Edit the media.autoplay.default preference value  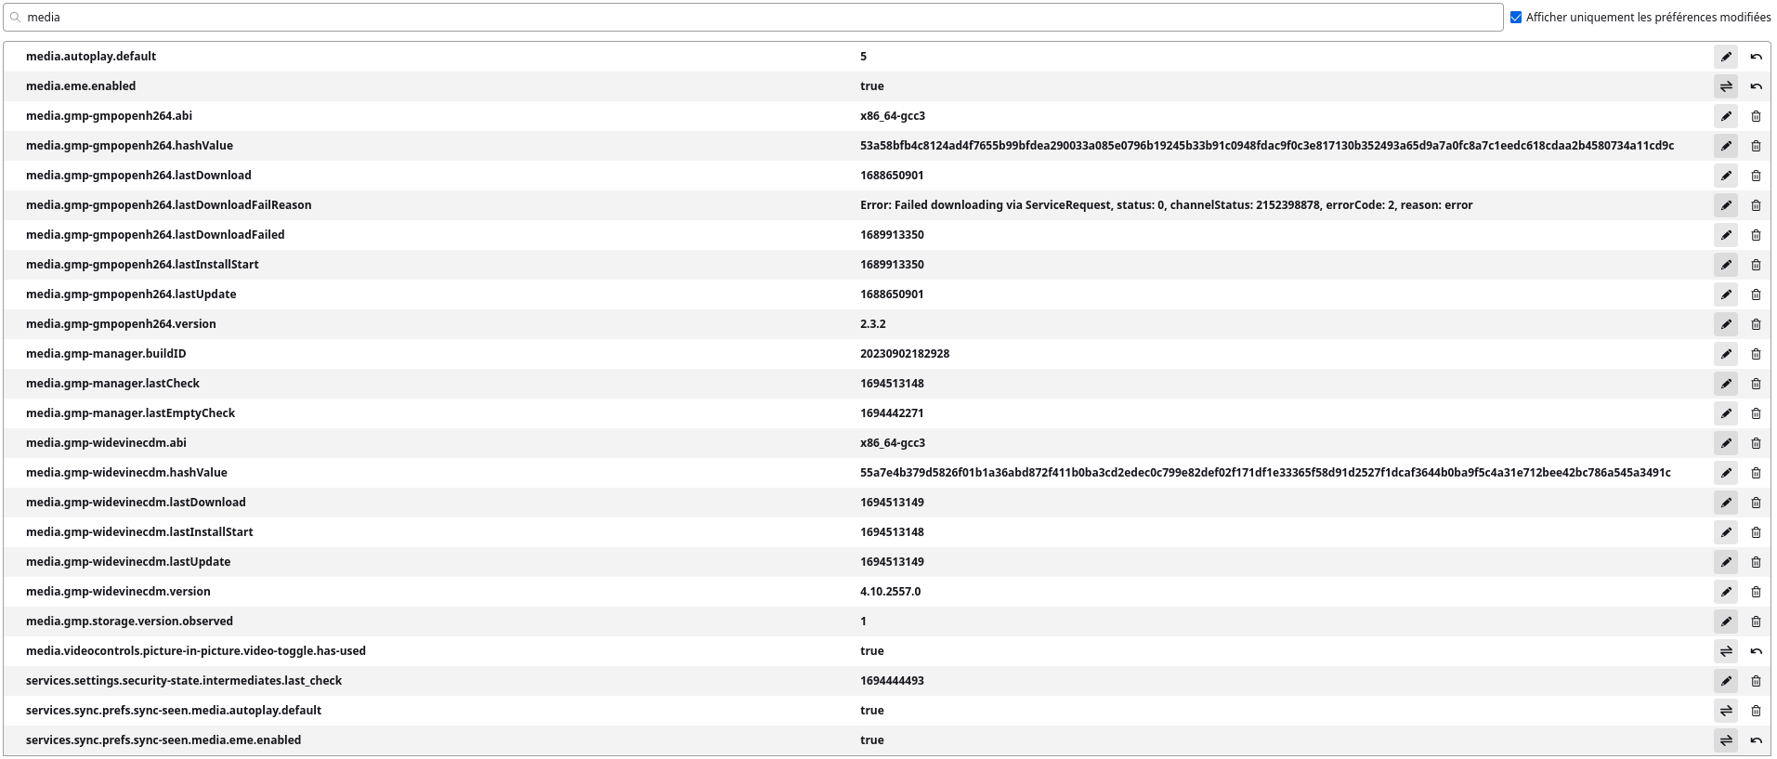click(1726, 57)
